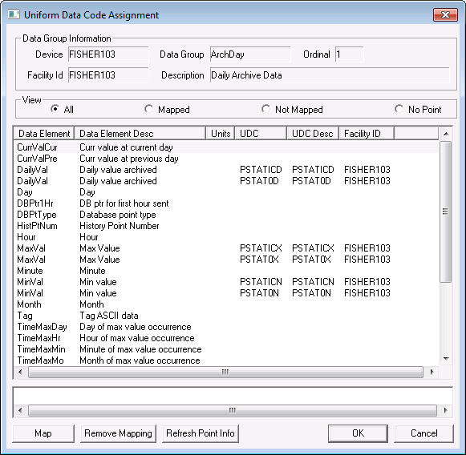Click the UDC column header

coord(261,134)
